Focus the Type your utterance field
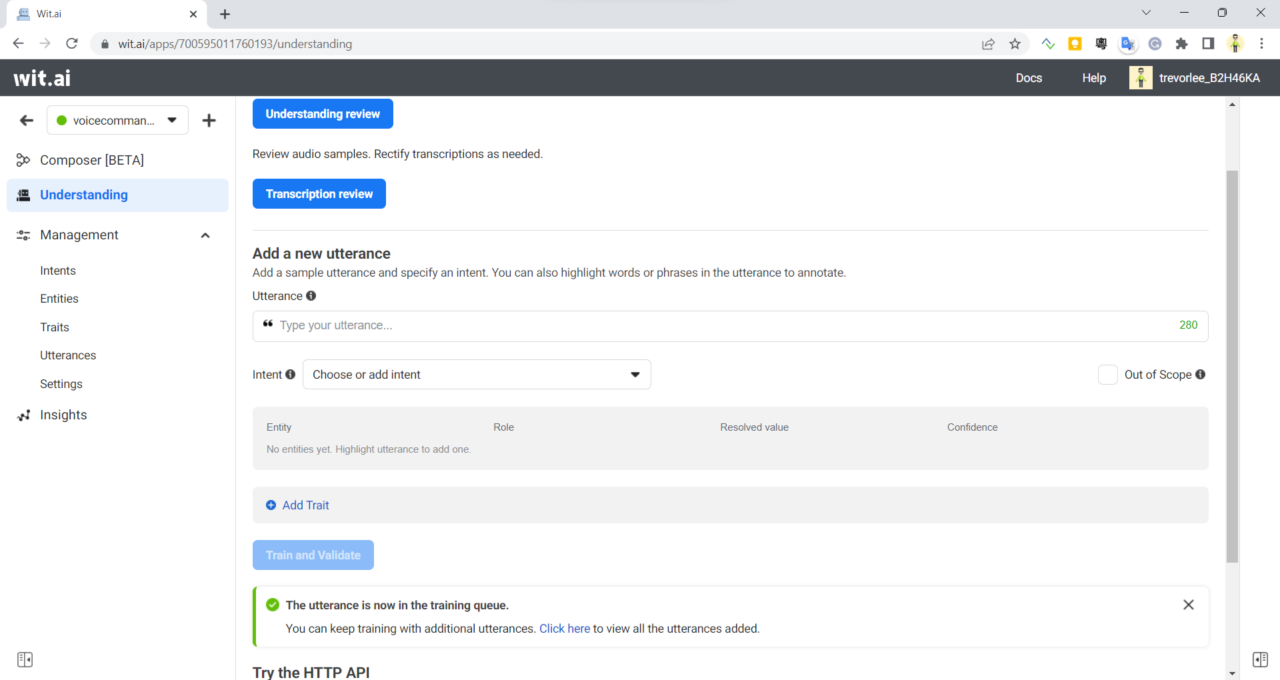 pyautogui.click(x=730, y=326)
